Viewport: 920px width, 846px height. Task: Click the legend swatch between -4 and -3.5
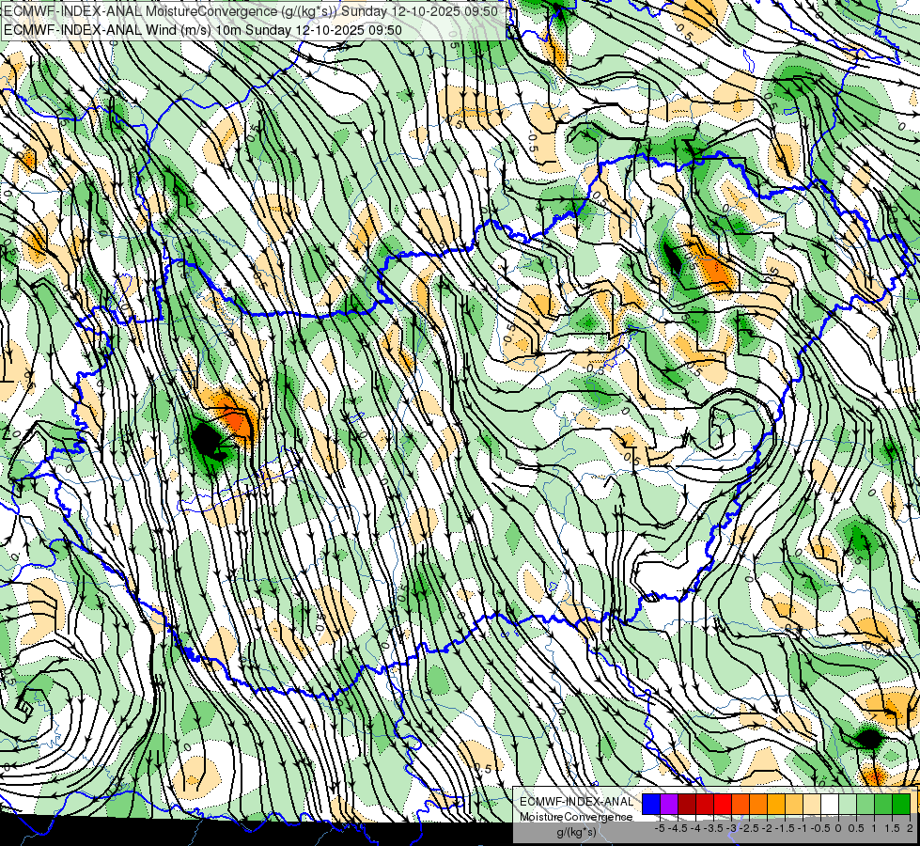[705, 805]
